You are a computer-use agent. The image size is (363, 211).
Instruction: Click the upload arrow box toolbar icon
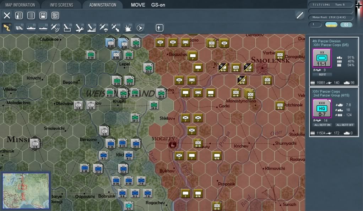click(159, 28)
